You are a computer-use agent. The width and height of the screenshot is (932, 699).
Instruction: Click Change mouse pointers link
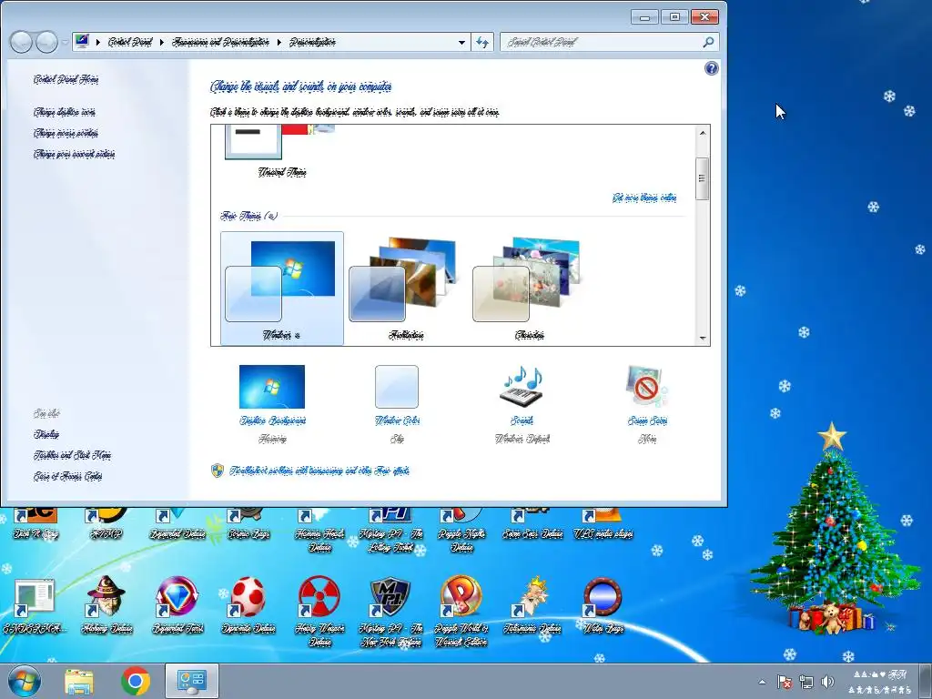[x=66, y=133]
